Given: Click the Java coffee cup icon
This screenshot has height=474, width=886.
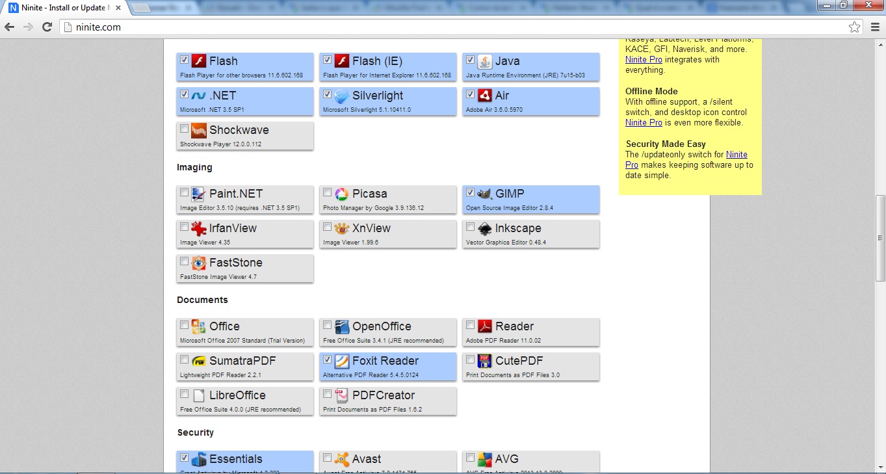Looking at the screenshot, I should pyautogui.click(x=485, y=61).
